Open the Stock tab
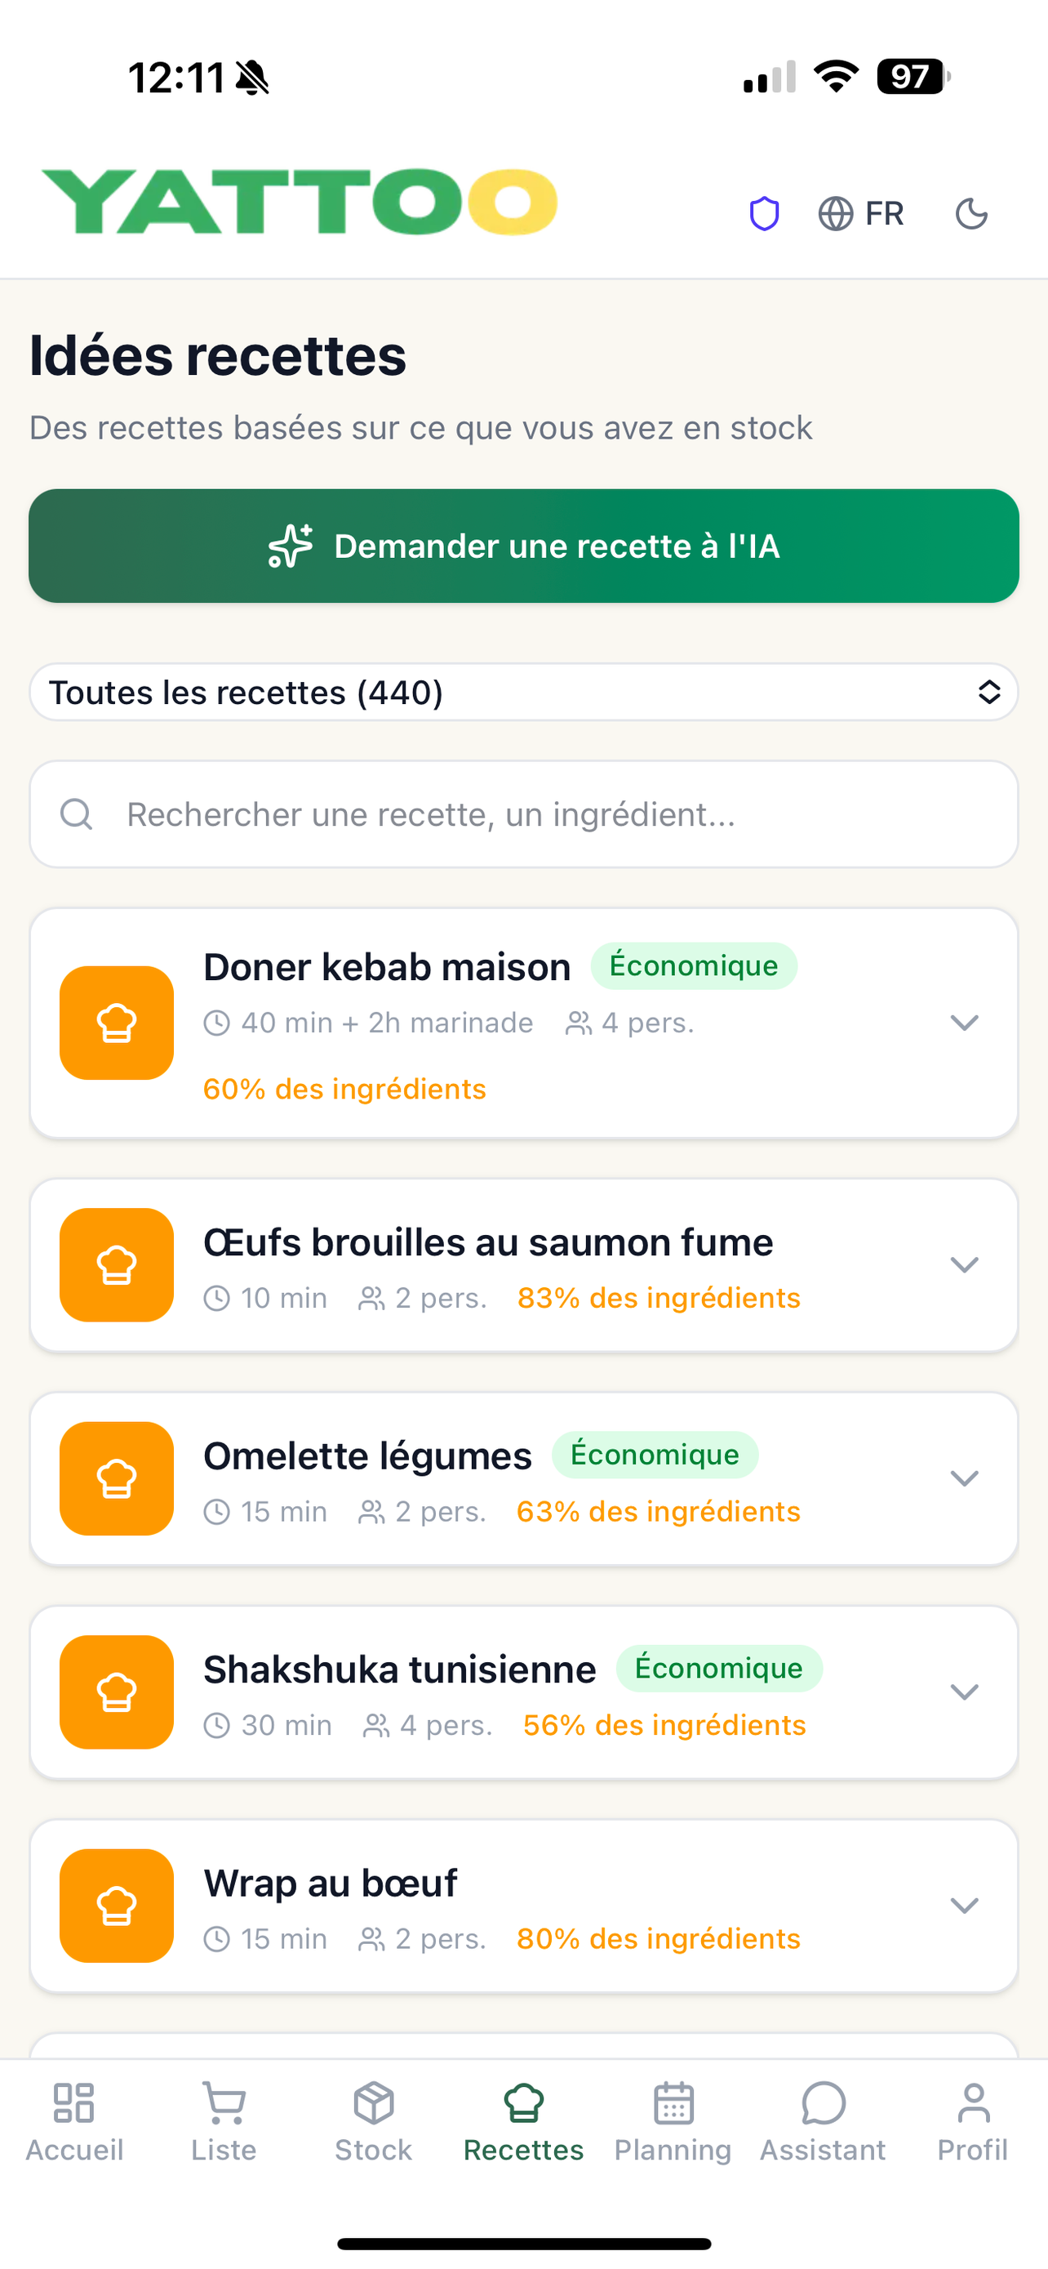1048x2269 pixels. 373,2123
